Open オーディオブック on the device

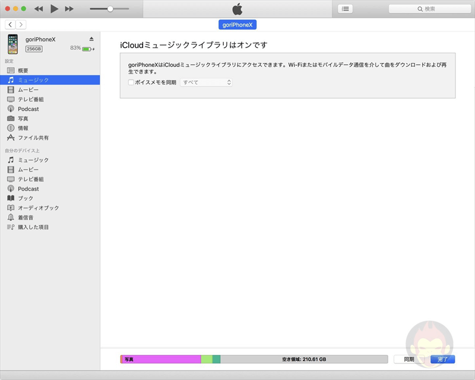38,208
